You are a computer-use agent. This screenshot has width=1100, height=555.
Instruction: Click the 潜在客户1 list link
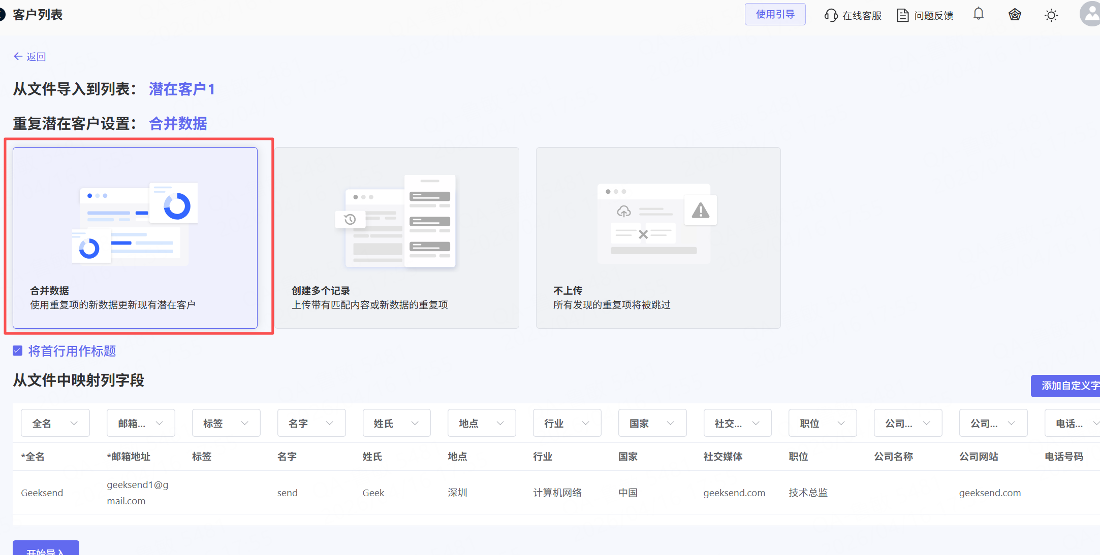[182, 89]
